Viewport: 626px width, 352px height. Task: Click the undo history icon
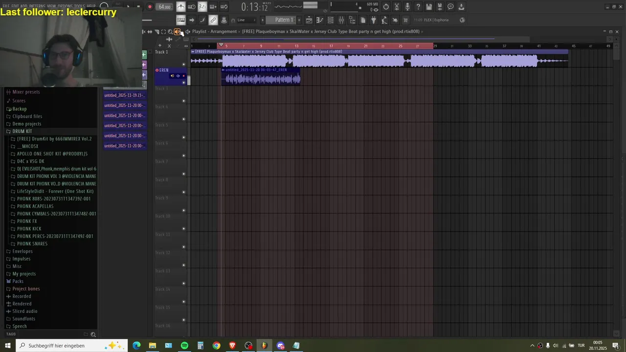click(386, 7)
